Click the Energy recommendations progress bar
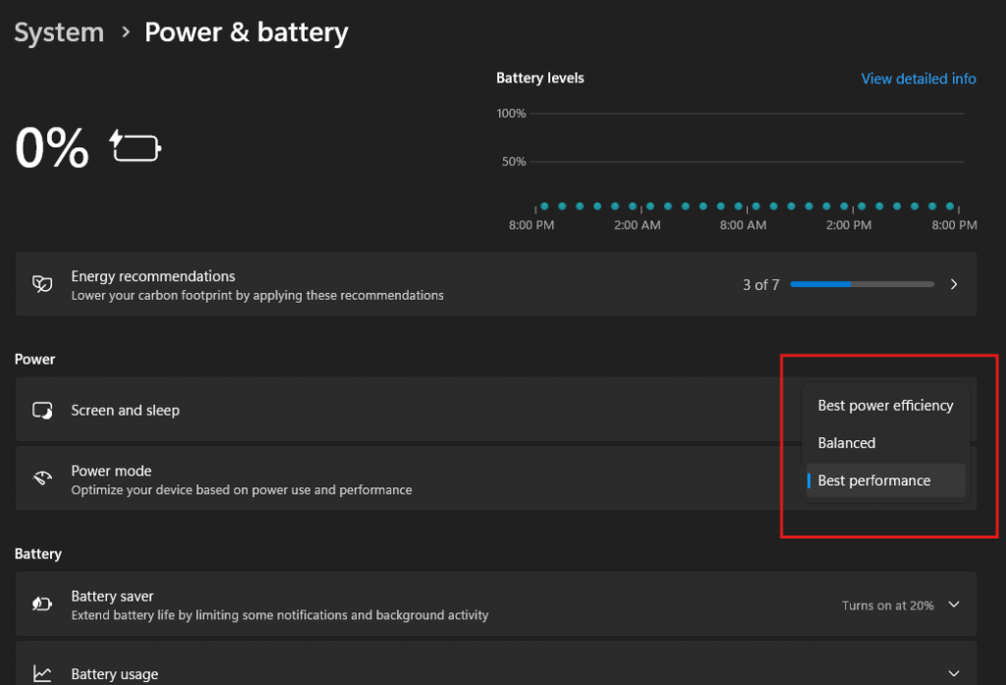 pyautogui.click(x=862, y=285)
